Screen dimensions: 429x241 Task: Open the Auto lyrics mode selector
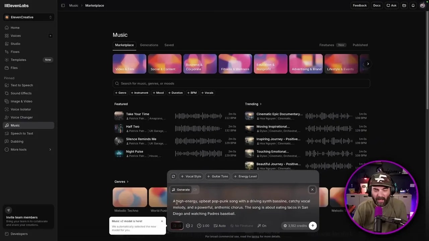coord(220,226)
